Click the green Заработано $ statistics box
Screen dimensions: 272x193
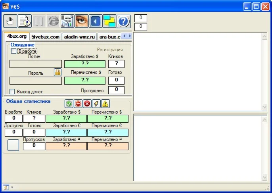[66, 119]
